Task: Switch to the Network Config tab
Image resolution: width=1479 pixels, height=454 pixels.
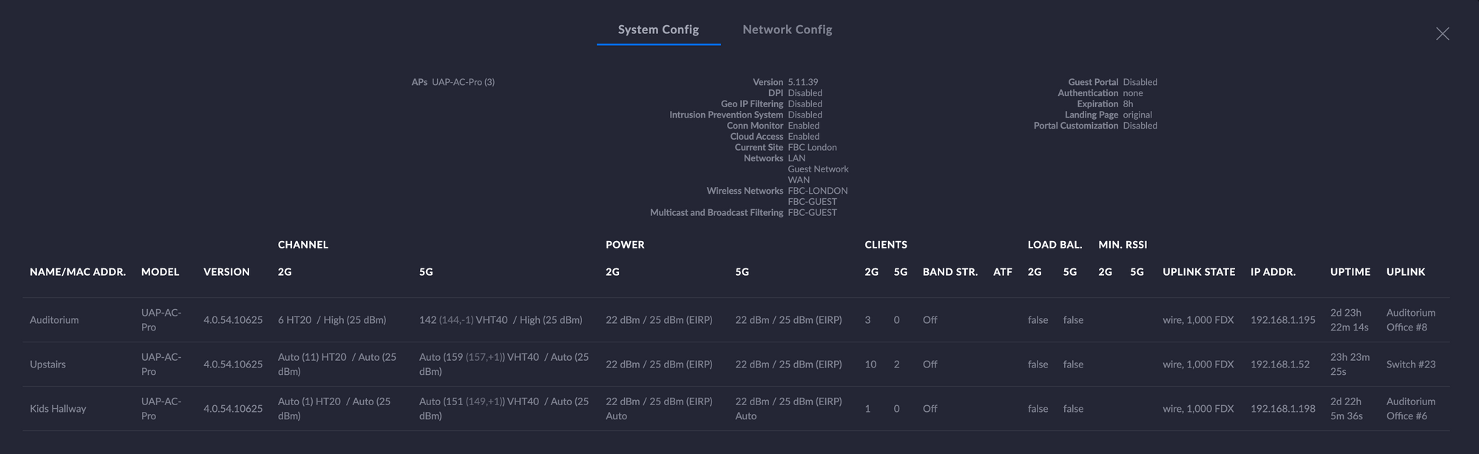Action: (x=787, y=30)
